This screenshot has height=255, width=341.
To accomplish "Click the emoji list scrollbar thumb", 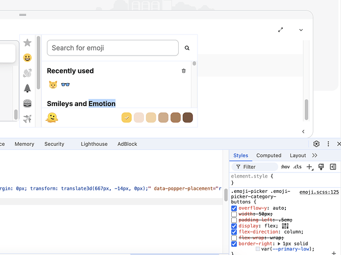I will (x=194, y=63).
